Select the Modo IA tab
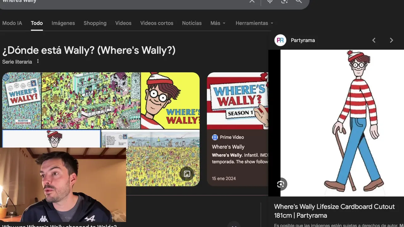This screenshot has width=404, height=227. coord(12,23)
